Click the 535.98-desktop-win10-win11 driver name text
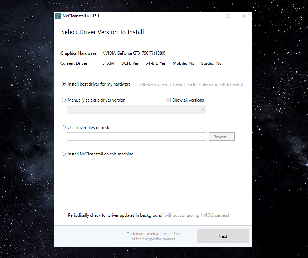This screenshot has height=258, width=308. [x=188, y=84]
